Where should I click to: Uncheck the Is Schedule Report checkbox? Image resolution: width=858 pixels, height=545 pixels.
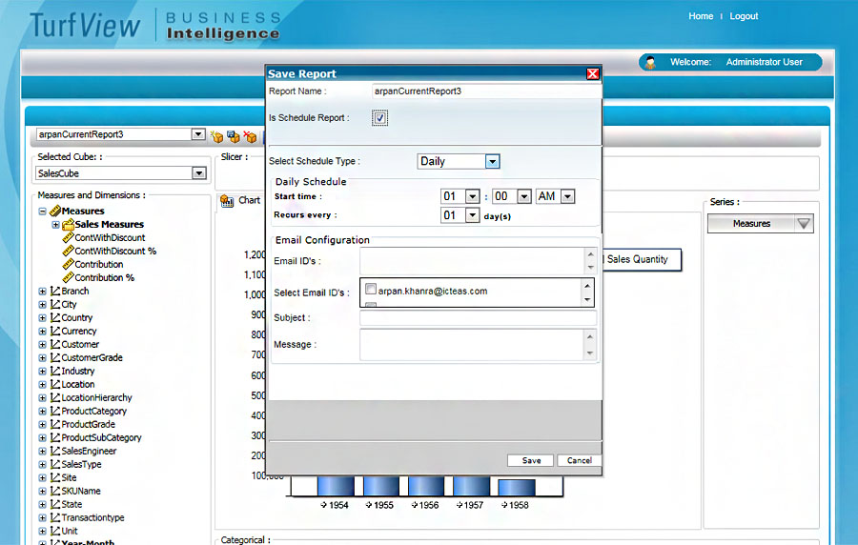tap(379, 118)
